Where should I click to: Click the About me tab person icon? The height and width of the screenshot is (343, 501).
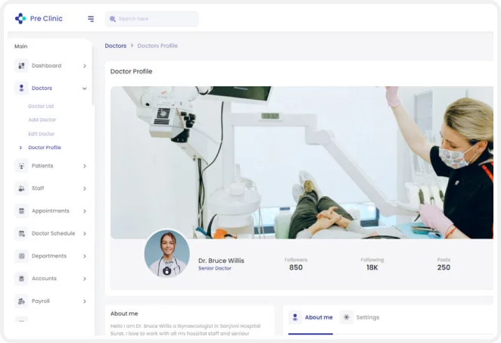(295, 317)
